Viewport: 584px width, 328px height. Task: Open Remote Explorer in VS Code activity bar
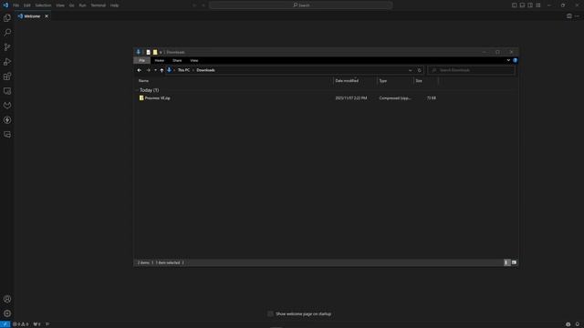(x=7, y=91)
